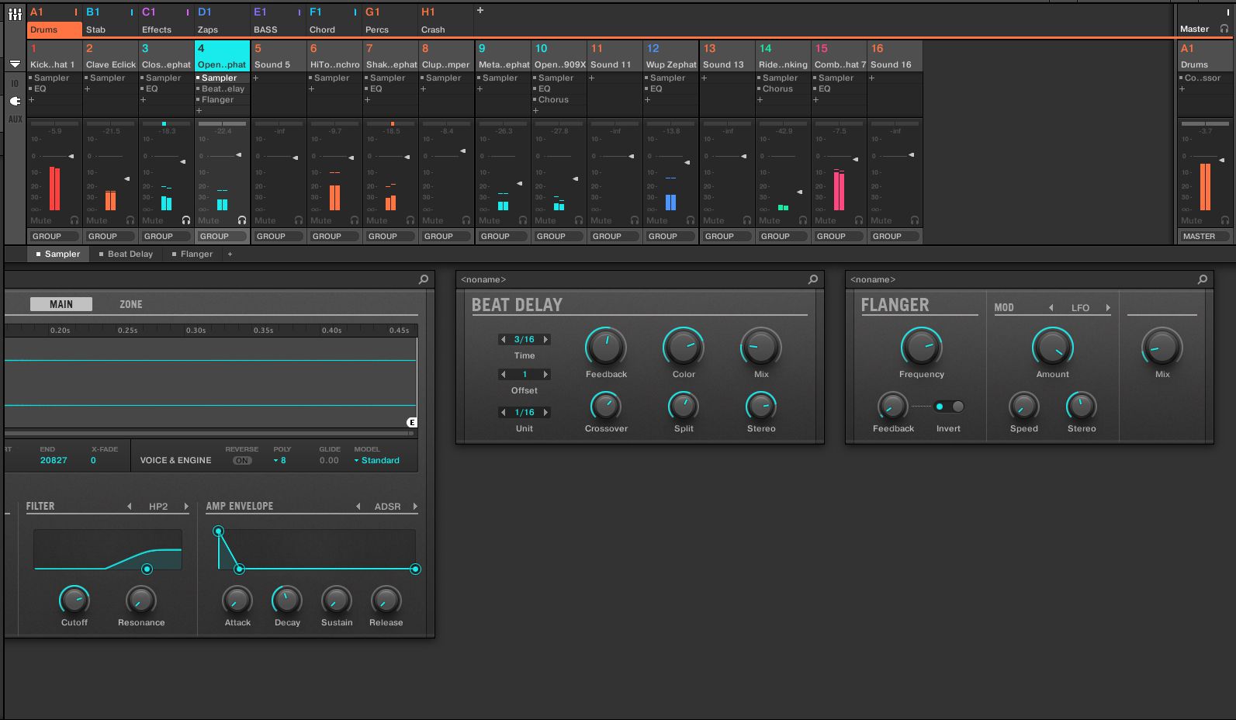This screenshot has width=1236, height=720.
Task: Cue Kick..hat 1 with headphone icon
Action: coord(74,220)
